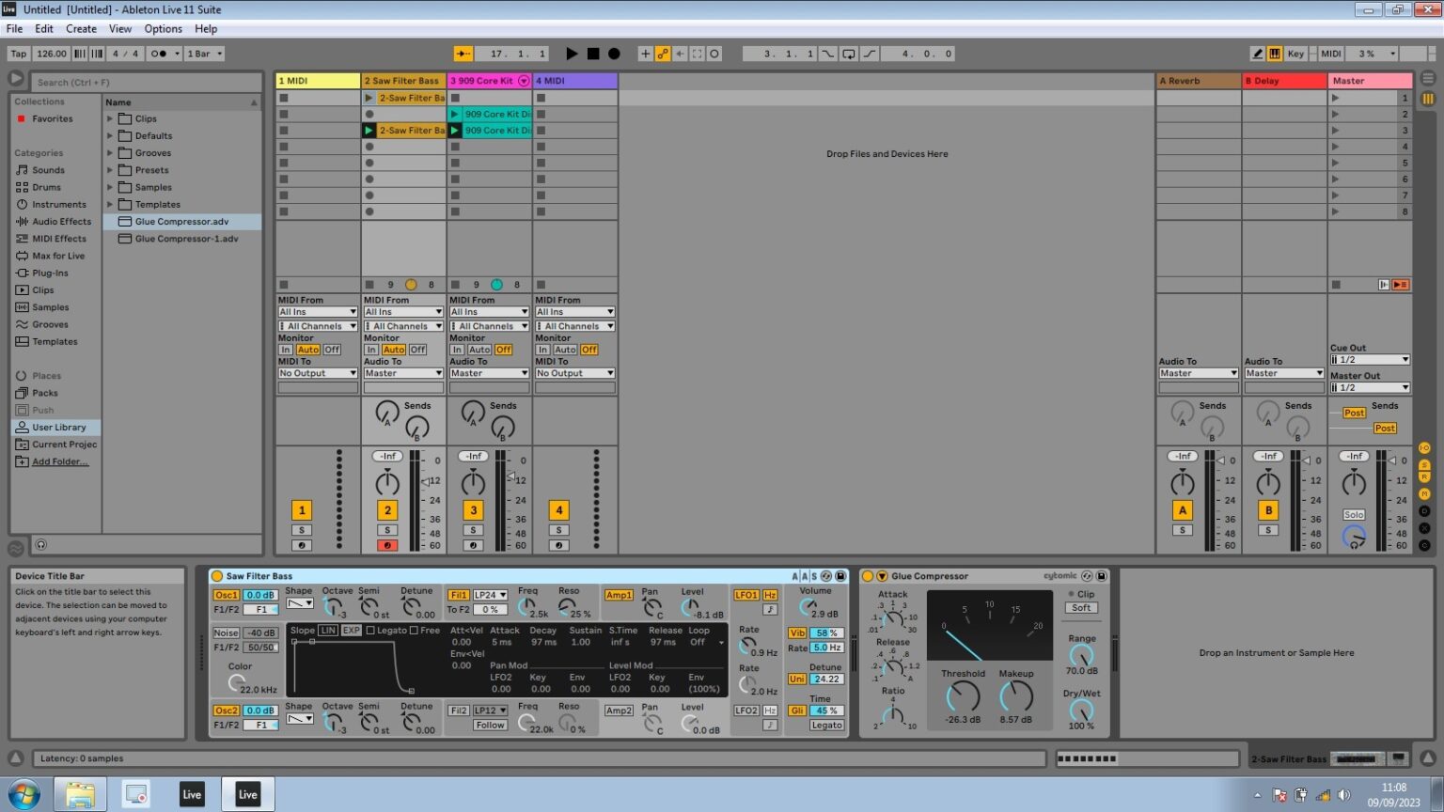This screenshot has height=812, width=1444.
Task: Click the headphone cue volume knob
Action: pos(1354,537)
